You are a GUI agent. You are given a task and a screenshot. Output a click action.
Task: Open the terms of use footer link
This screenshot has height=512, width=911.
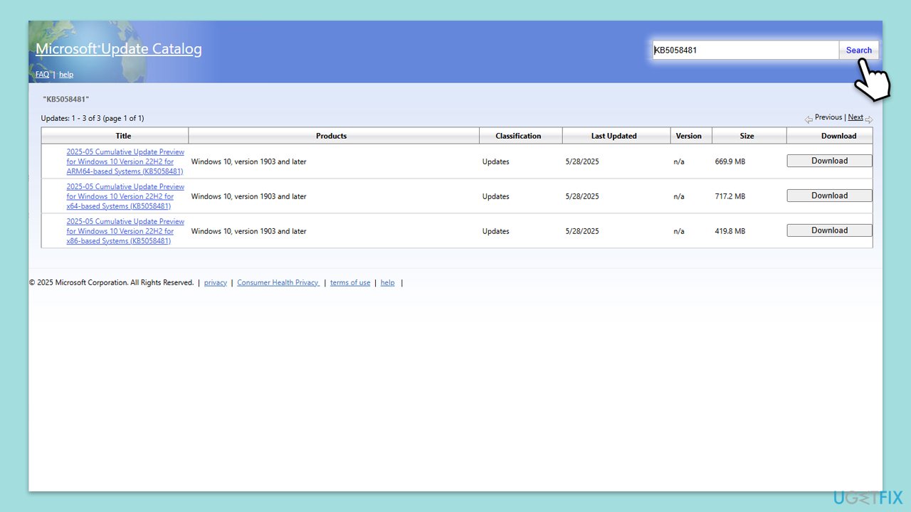pos(350,283)
